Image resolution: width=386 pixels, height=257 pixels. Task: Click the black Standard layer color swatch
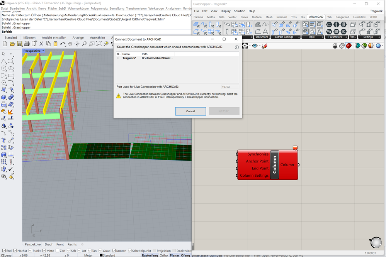point(101,255)
